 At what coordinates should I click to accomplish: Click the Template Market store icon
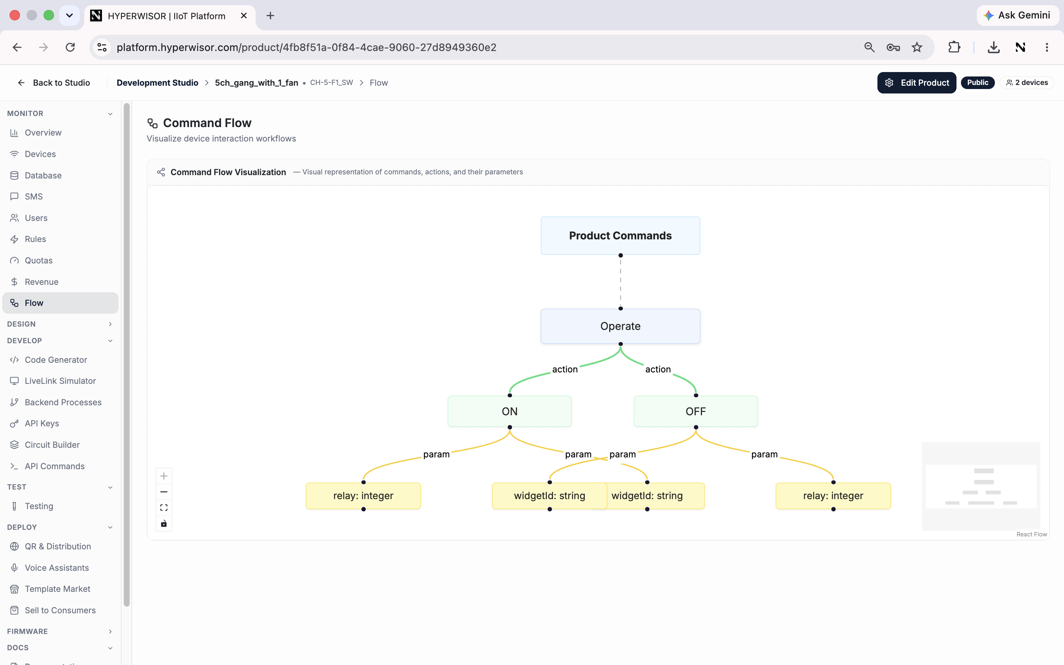(14, 589)
